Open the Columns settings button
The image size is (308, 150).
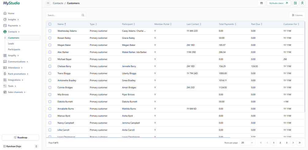[297, 15]
